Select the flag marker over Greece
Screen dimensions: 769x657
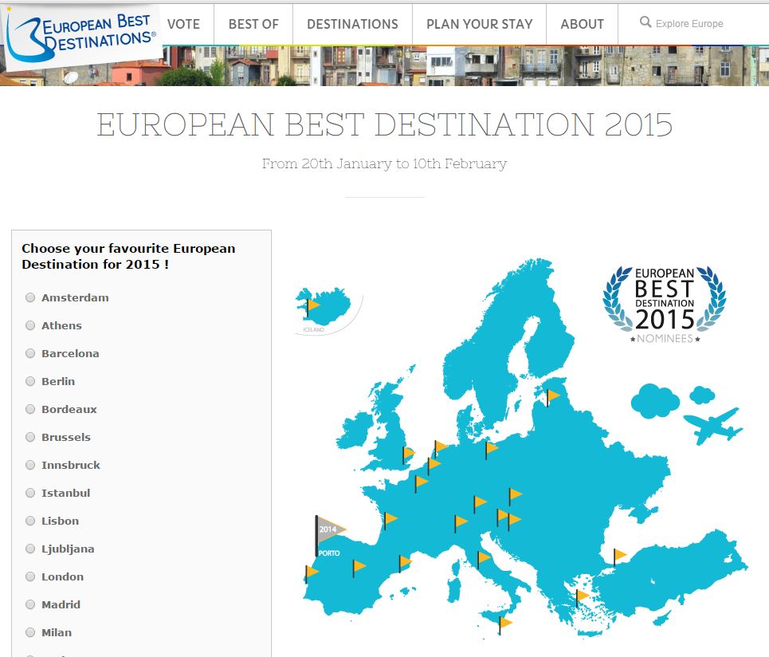[582, 596]
